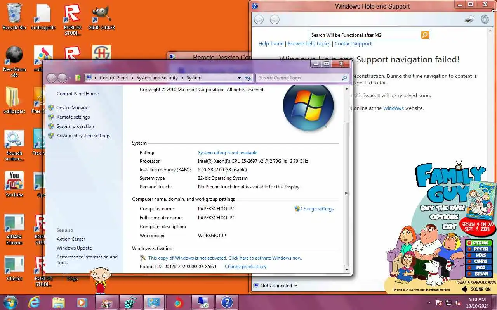Launch AIDA64 Extreme from the desktop

tap(14, 229)
